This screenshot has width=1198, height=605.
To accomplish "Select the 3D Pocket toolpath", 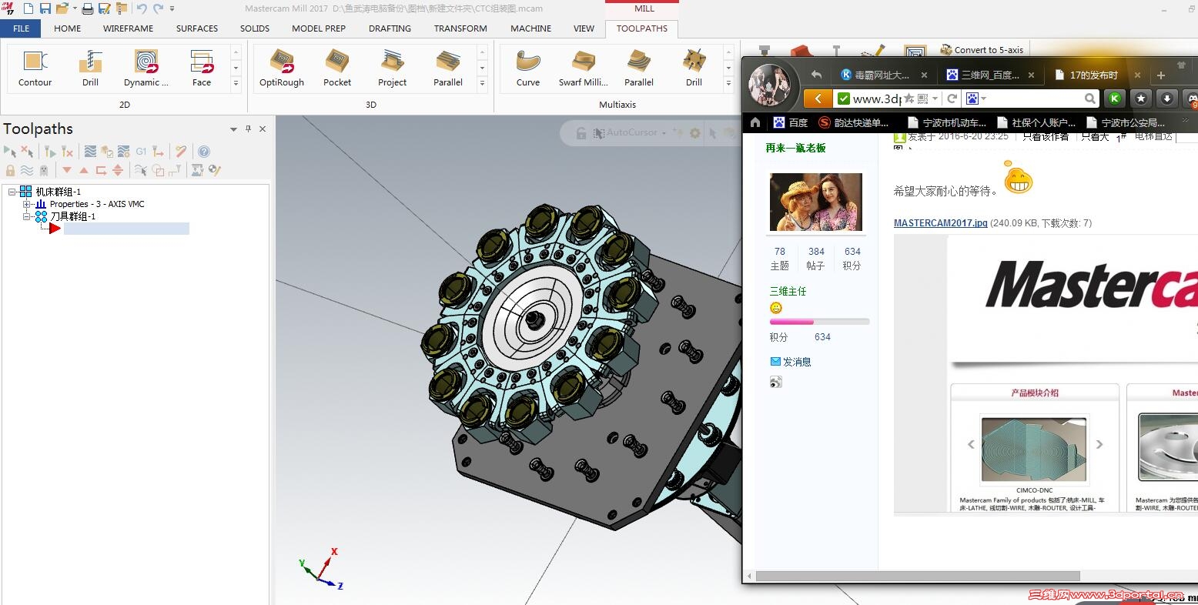I will pos(337,68).
